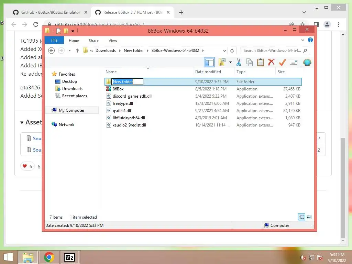Click the orange checkmark properties icon

[282, 62]
